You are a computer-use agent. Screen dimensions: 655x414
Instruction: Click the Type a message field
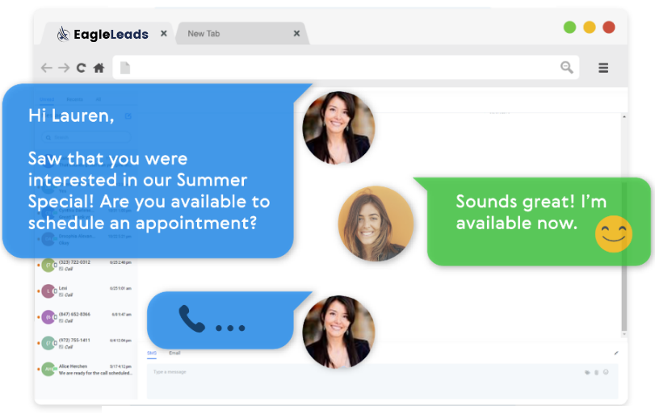pyautogui.click(x=382, y=381)
